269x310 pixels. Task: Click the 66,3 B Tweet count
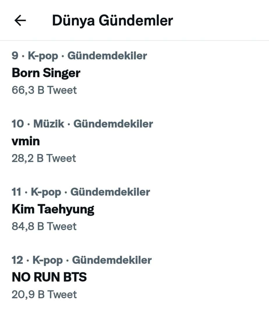[x=44, y=90]
